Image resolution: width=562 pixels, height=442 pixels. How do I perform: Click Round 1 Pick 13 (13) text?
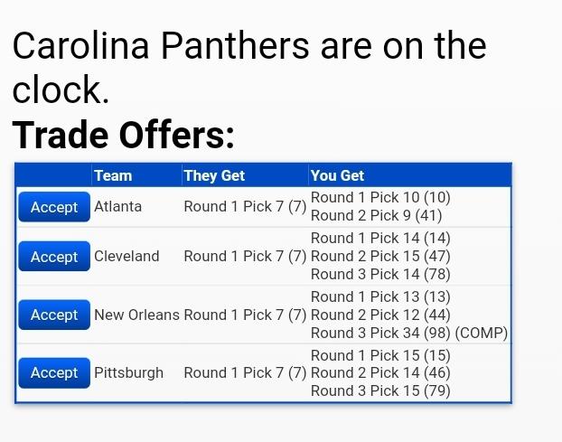[x=380, y=296]
